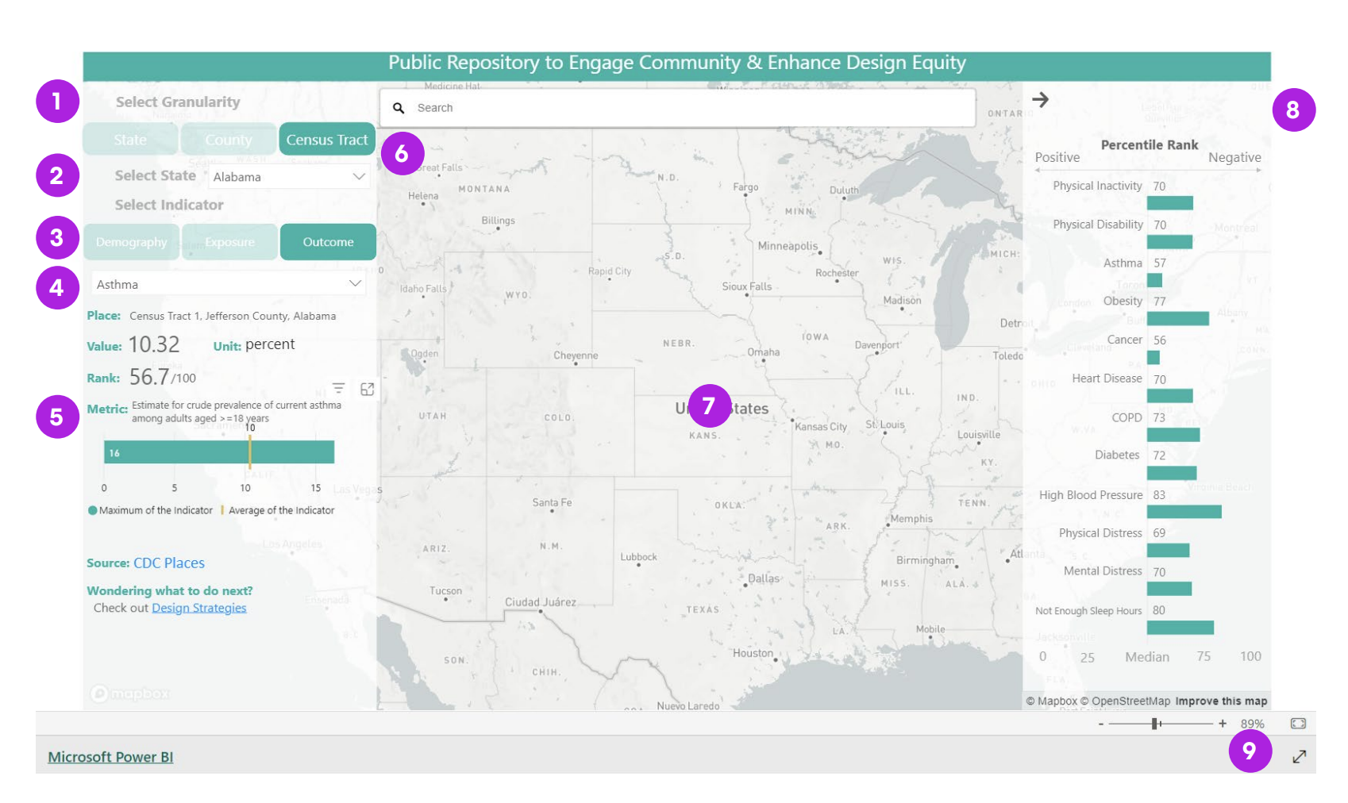Open the Design Strategies link

point(198,608)
